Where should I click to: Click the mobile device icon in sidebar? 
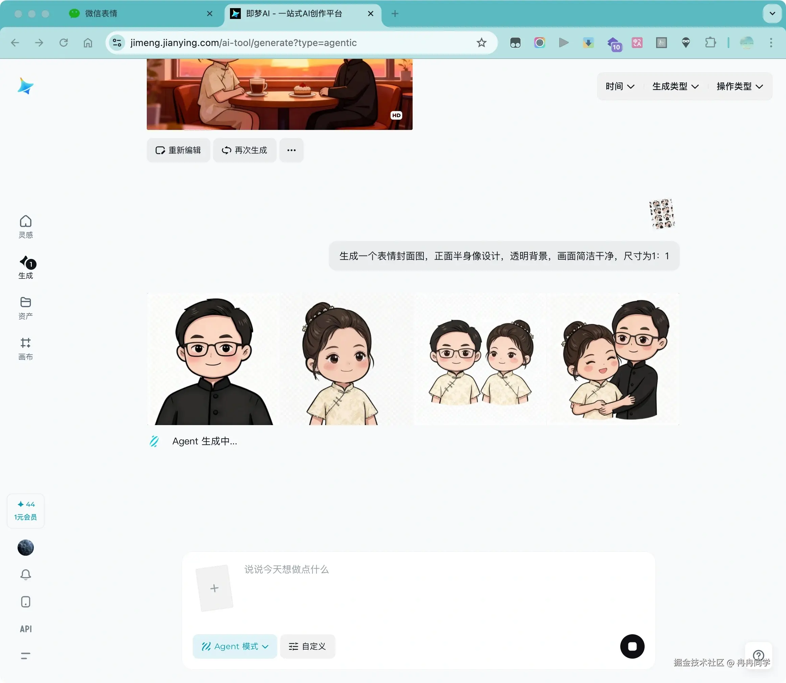tap(25, 602)
